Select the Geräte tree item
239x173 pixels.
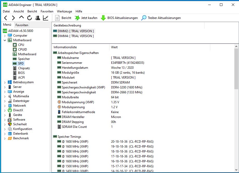coord(18,115)
